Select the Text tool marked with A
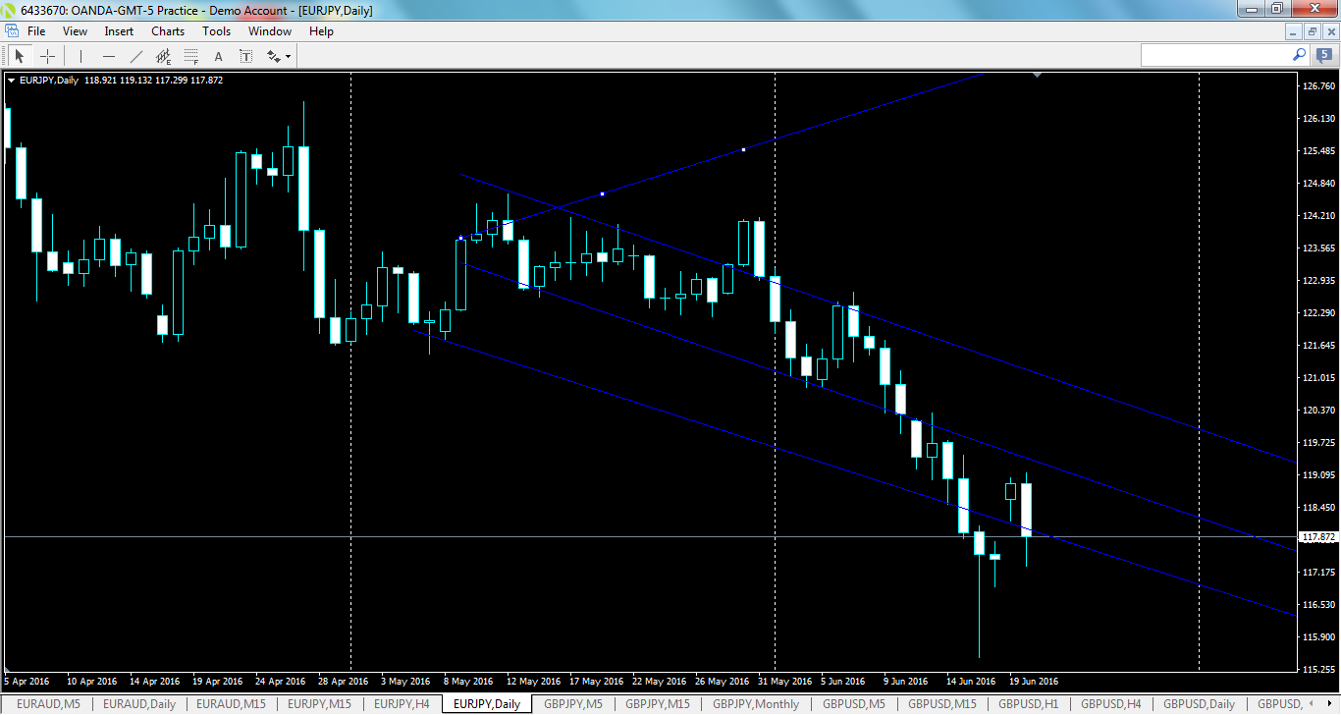Viewport: 1341px width, 715px height. 218,55
